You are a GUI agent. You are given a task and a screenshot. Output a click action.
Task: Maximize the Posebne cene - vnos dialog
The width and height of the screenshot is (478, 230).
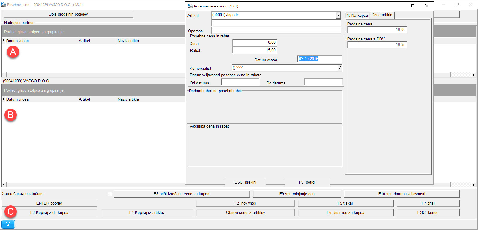pyautogui.click(x=413, y=6)
